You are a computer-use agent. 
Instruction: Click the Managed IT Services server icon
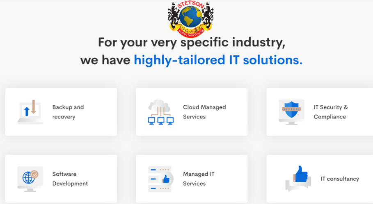coord(160,179)
